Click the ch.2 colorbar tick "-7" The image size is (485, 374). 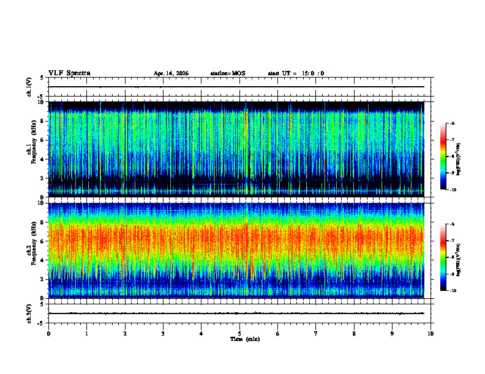(452, 241)
